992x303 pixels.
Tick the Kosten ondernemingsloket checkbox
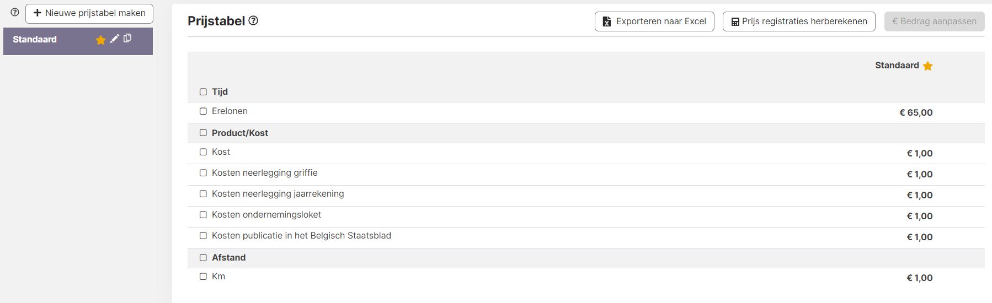(203, 215)
